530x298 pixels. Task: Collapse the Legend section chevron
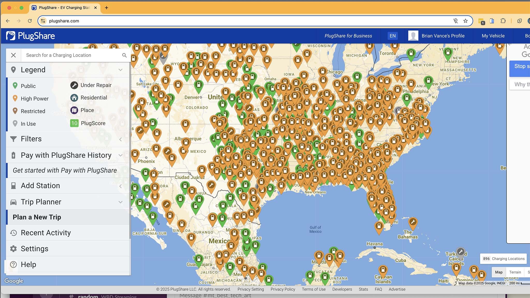pos(120,70)
